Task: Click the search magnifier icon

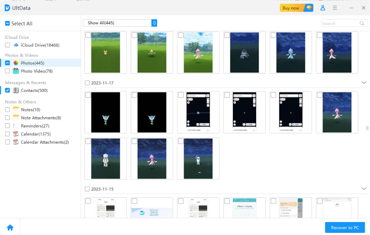Action: click(x=362, y=23)
